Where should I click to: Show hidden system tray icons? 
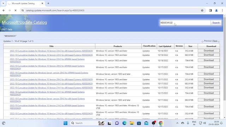[x=177, y=123]
